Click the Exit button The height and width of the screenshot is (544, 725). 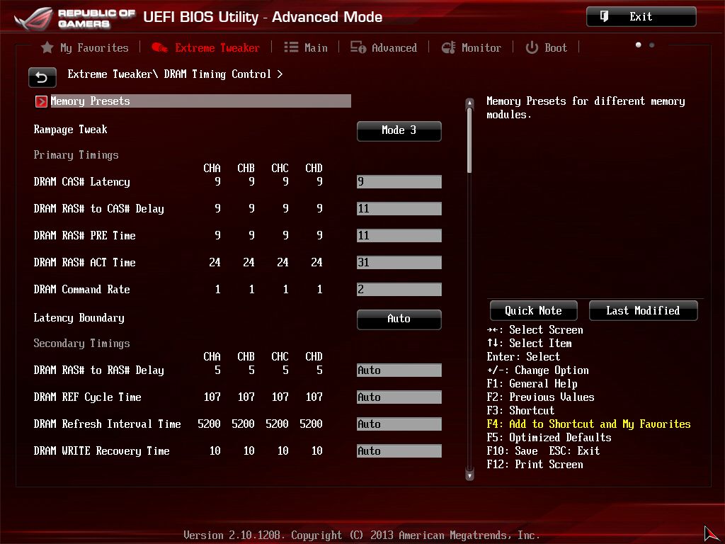click(x=641, y=17)
